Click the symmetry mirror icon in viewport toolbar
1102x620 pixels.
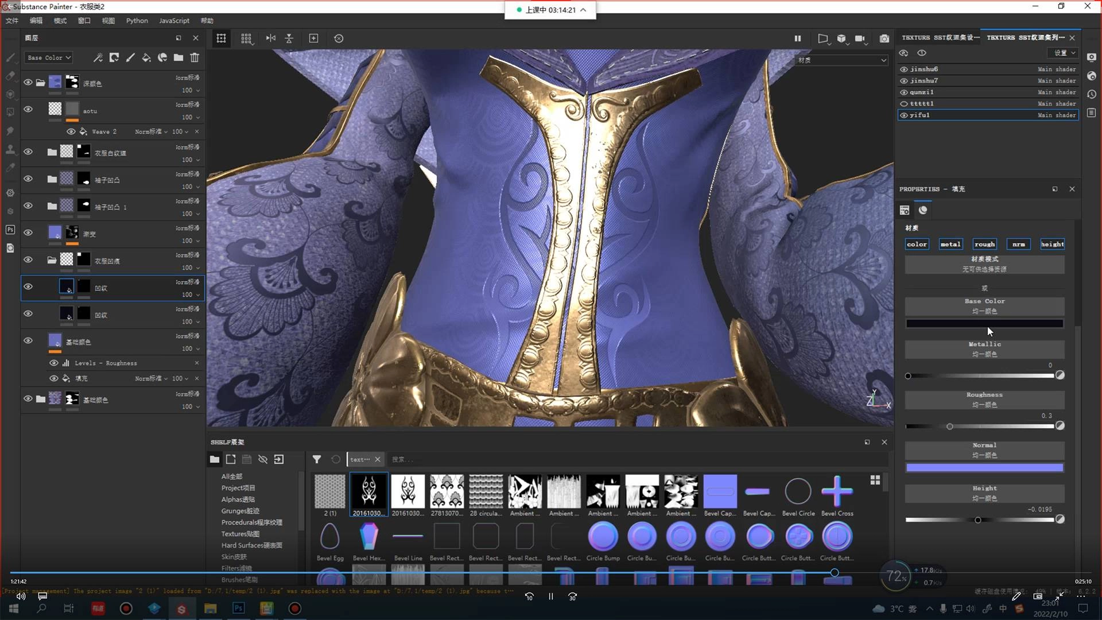(x=270, y=38)
